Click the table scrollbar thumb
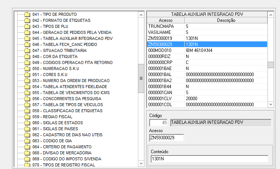 [x=271, y=65]
